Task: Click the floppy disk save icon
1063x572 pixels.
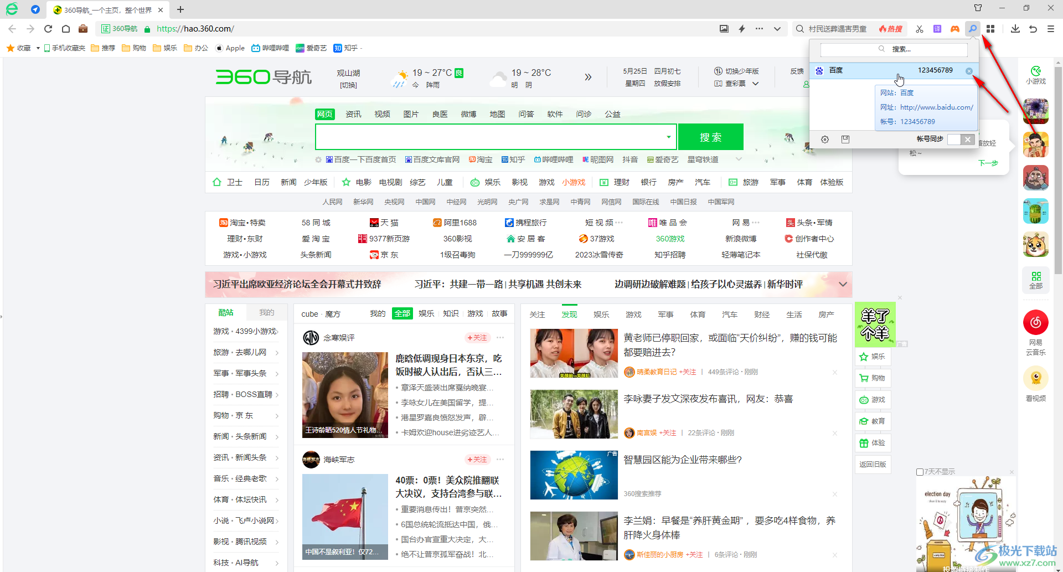Action: [845, 140]
